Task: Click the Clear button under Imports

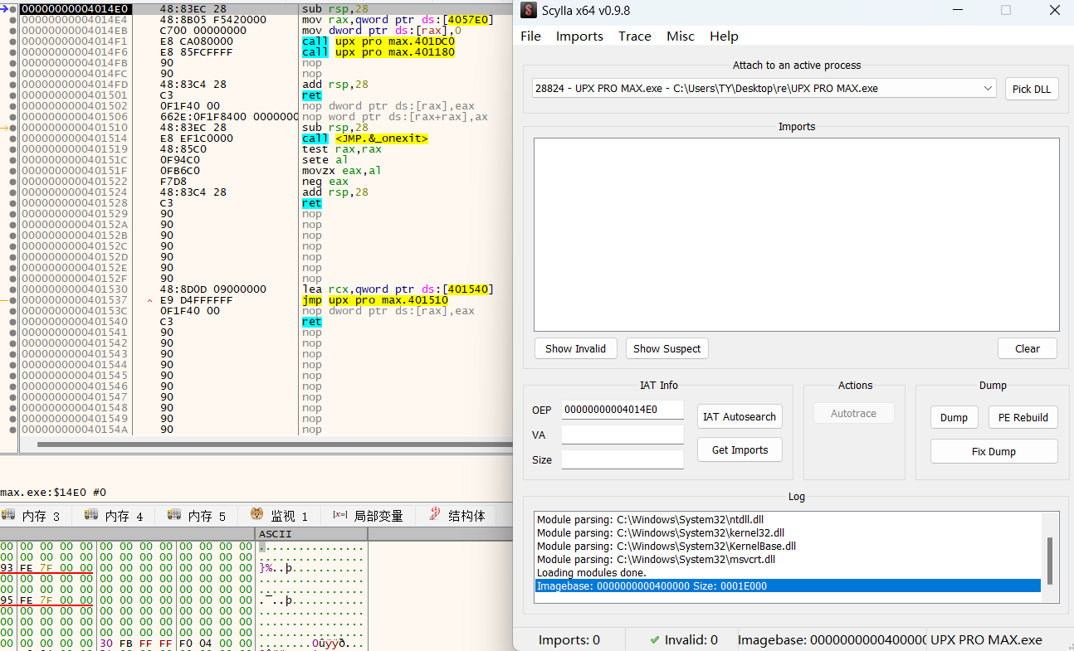Action: [1028, 348]
